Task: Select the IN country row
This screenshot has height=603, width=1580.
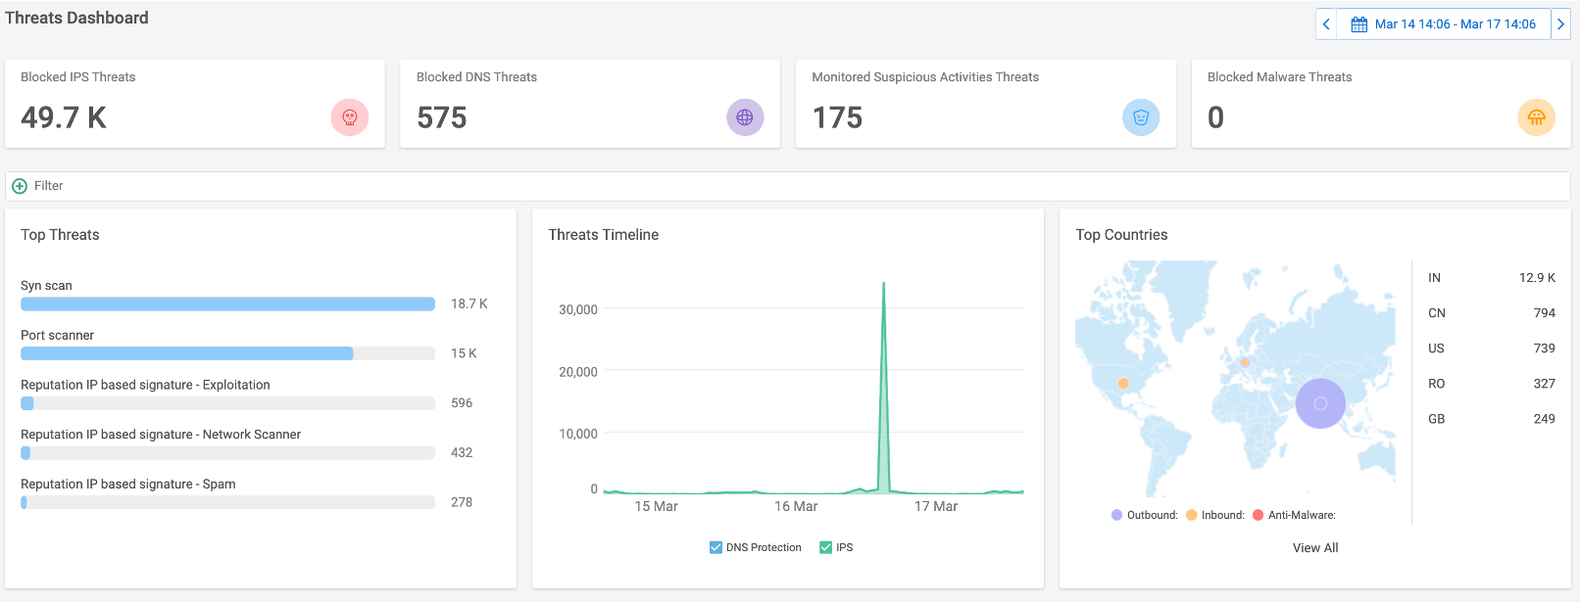Action: point(1491,278)
